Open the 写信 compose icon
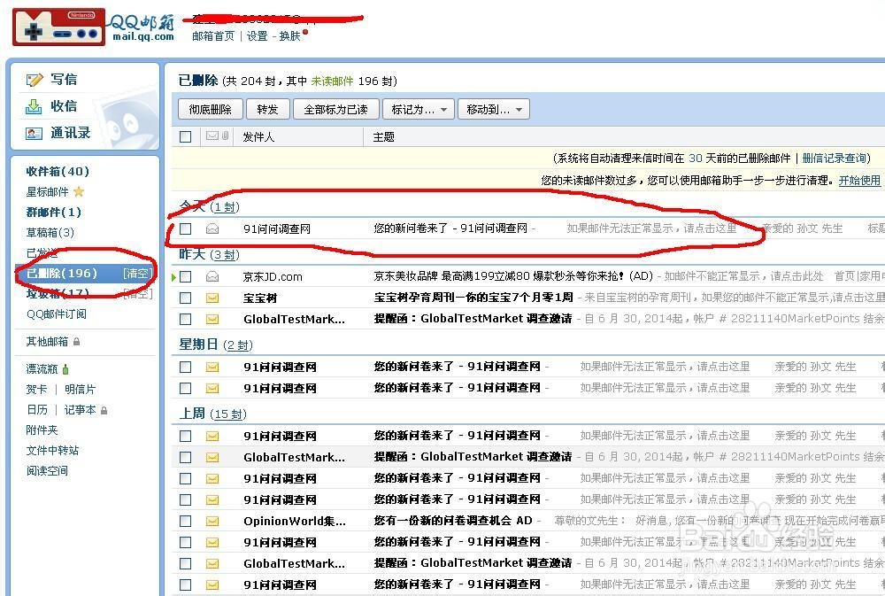Screen dimensions: 885x596 point(34,80)
